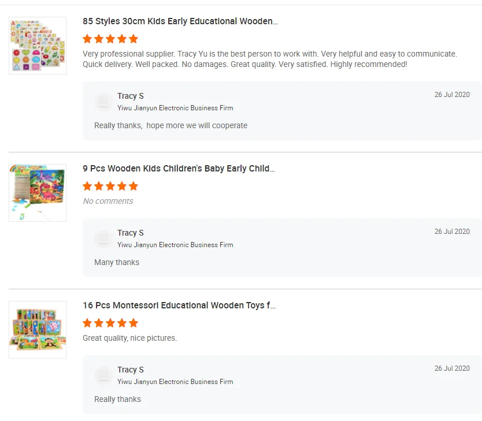Click Yiwu Jianyun firm name in 'Many thanks' reply
The height and width of the screenshot is (421, 482).
pyautogui.click(x=175, y=245)
